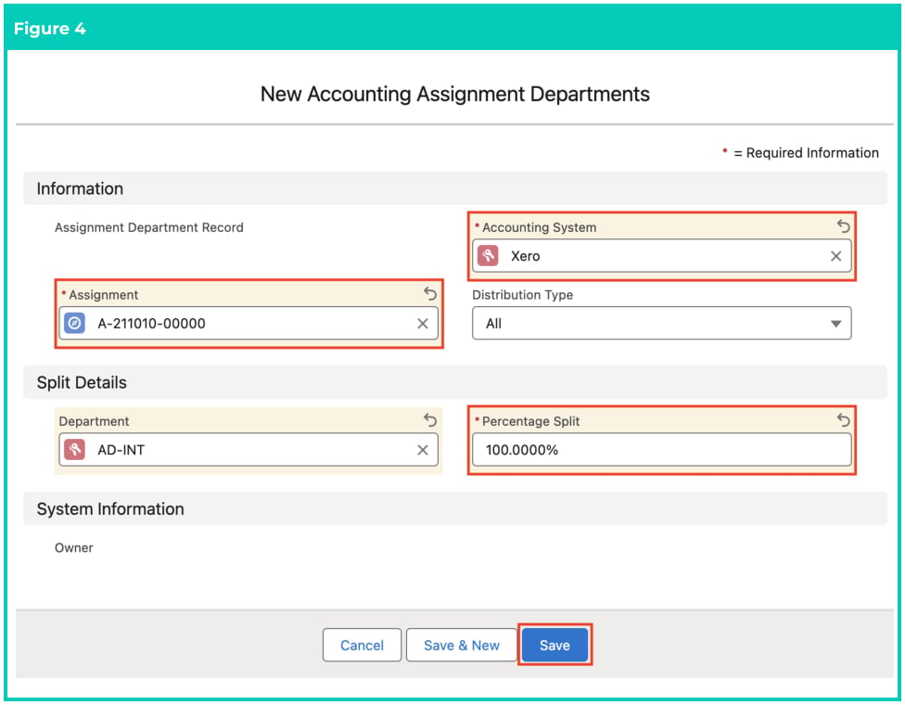Edit the Percentage Split input field
The image size is (905, 705).
point(661,450)
